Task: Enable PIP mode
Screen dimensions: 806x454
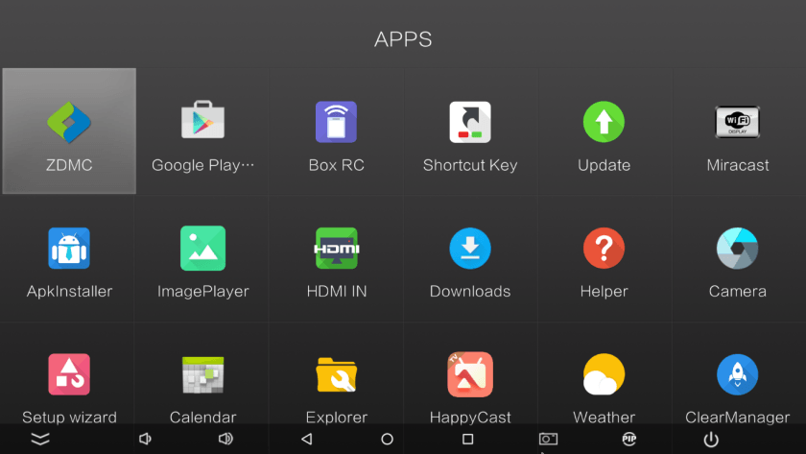Action: (629, 439)
